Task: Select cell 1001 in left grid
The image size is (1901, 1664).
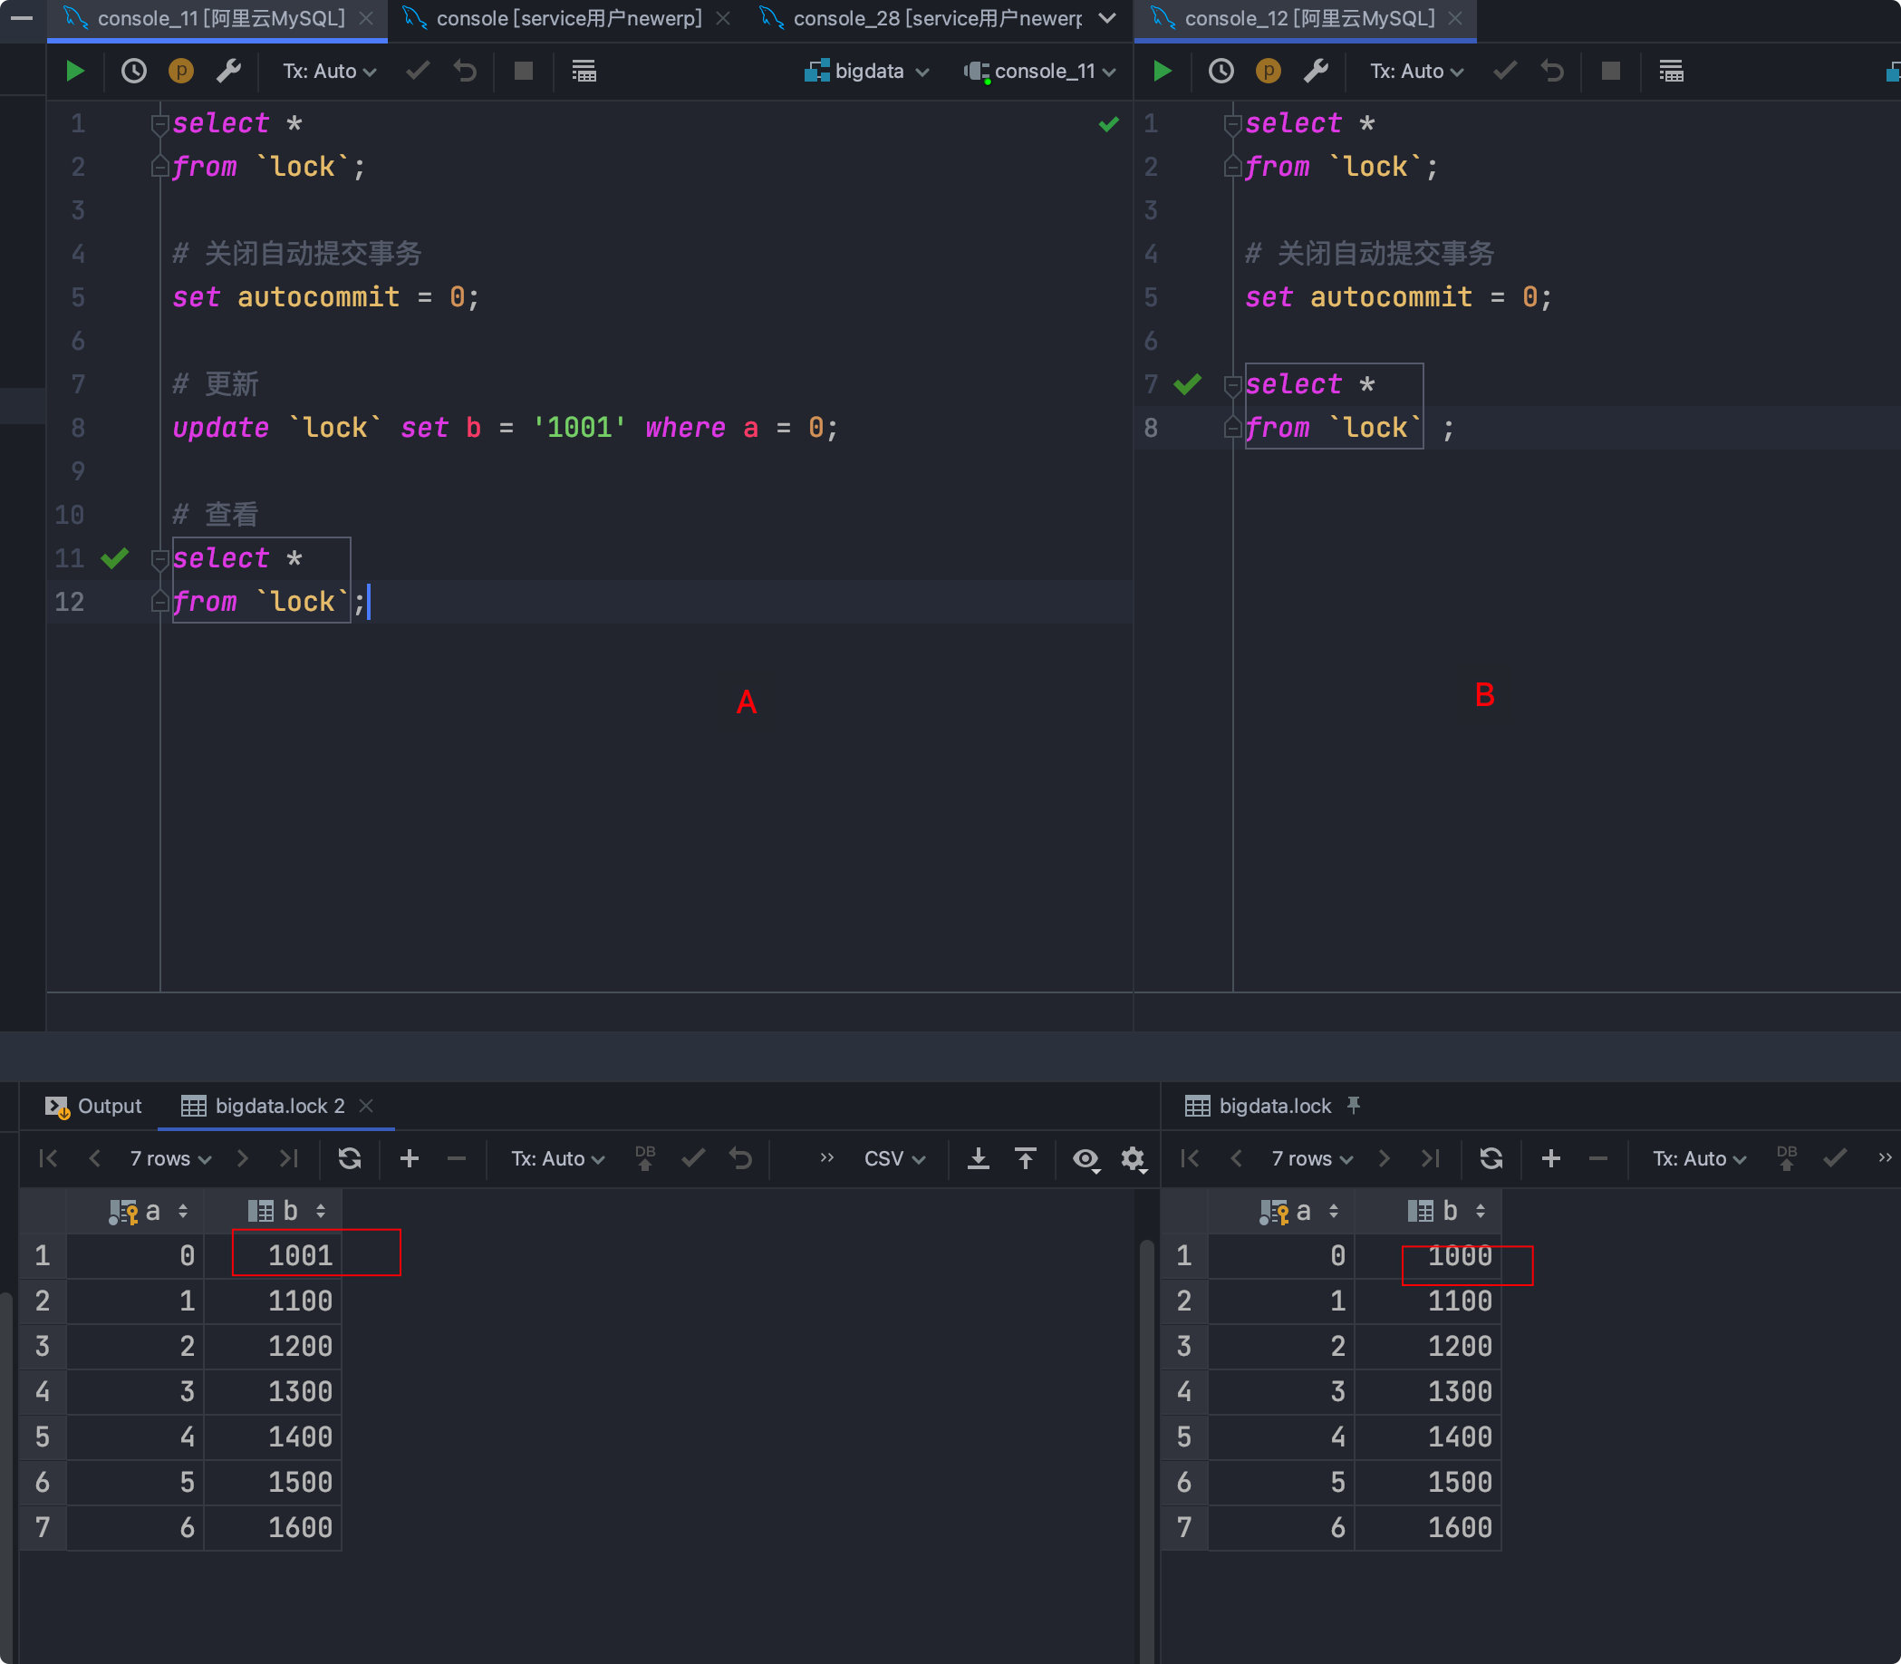Action: click(299, 1255)
